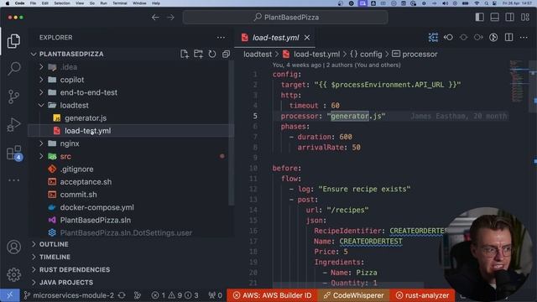This screenshot has height=302, width=537.
Task: Click the editor minimap
Action: click(x=518, y=81)
